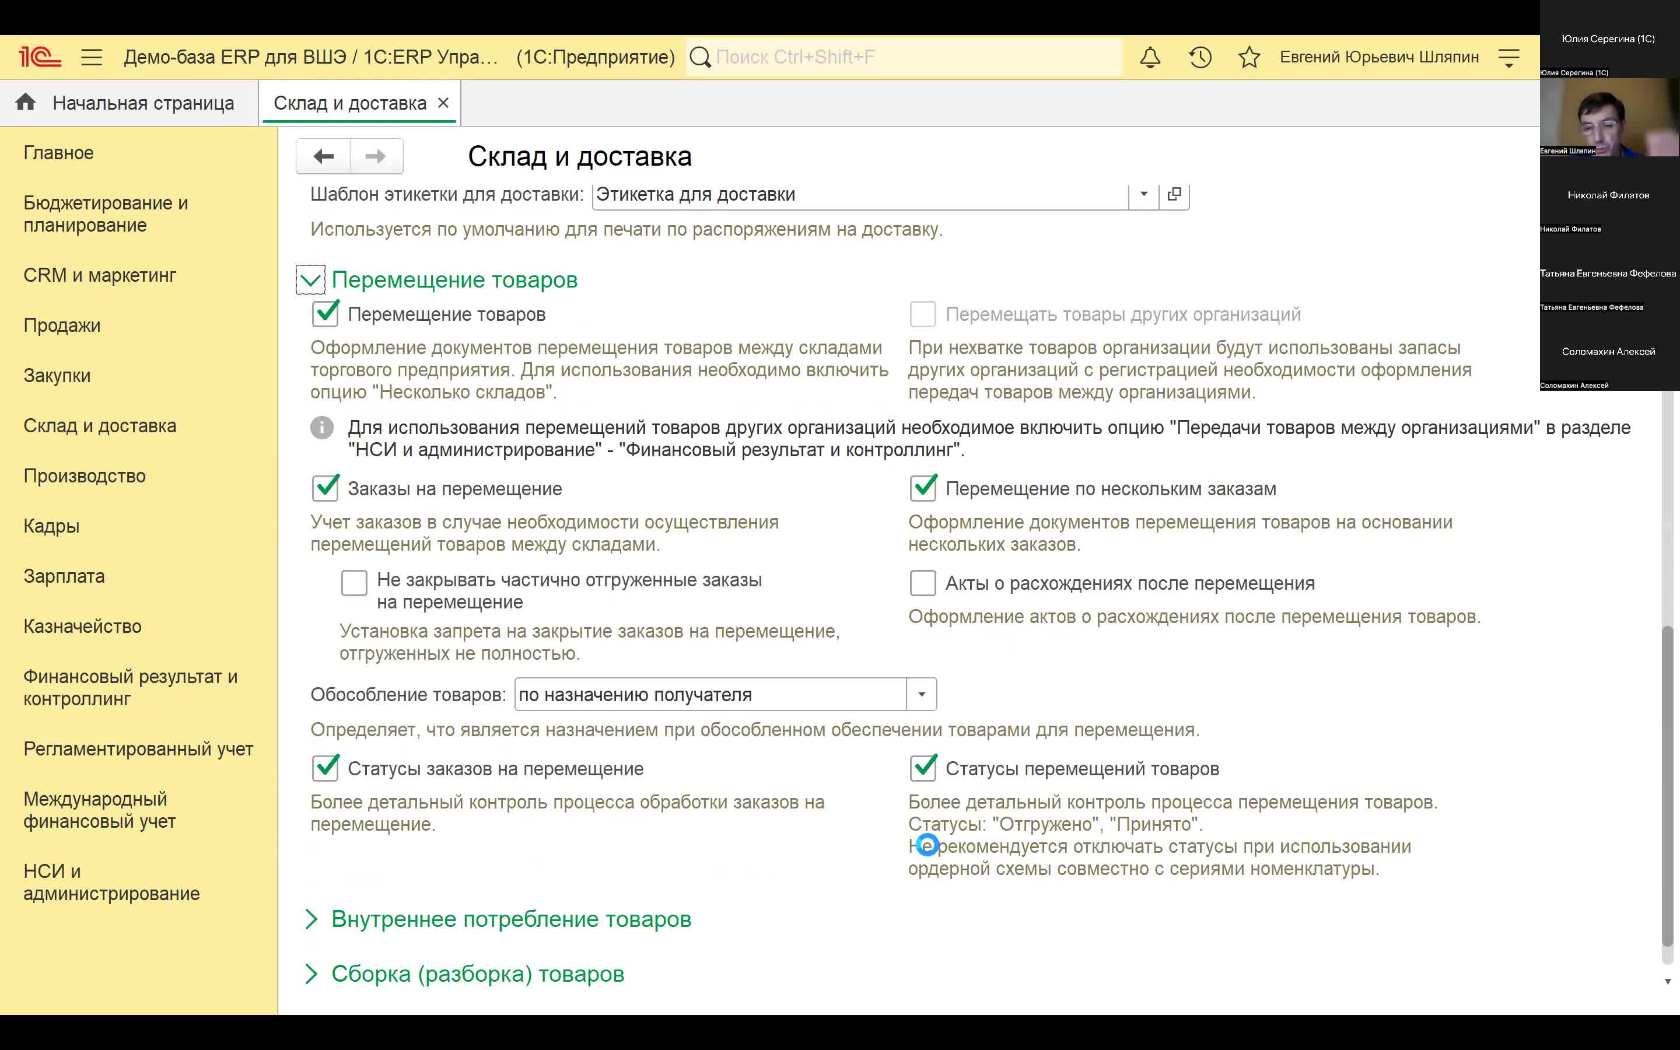The width and height of the screenshot is (1680, 1050).
Task: Click the home icon in tab bar
Action: click(26, 103)
